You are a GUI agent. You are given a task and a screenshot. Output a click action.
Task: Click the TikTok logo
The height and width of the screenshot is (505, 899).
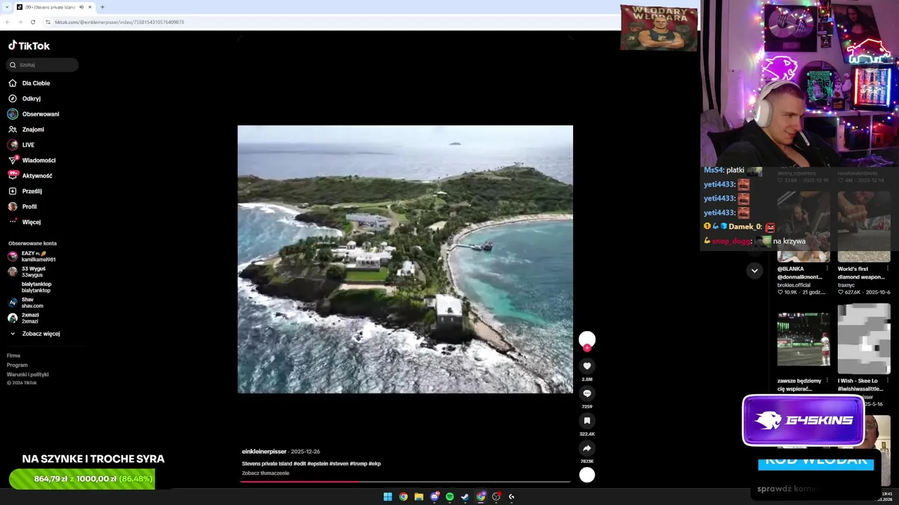pyautogui.click(x=29, y=46)
